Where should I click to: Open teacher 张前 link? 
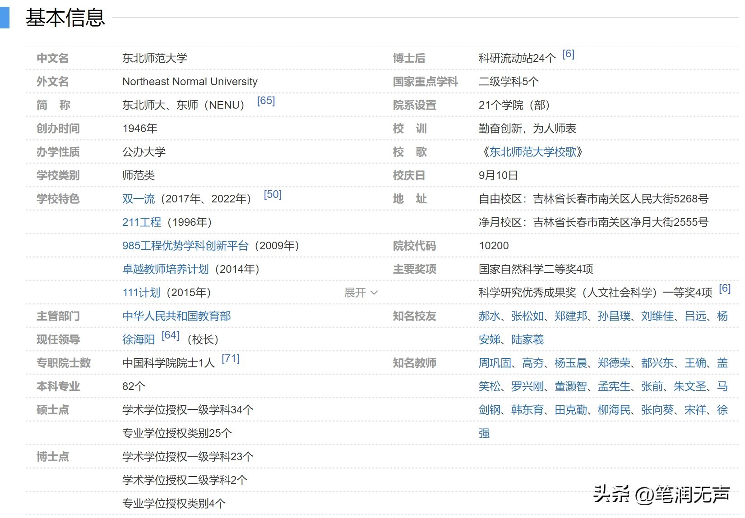click(x=652, y=386)
